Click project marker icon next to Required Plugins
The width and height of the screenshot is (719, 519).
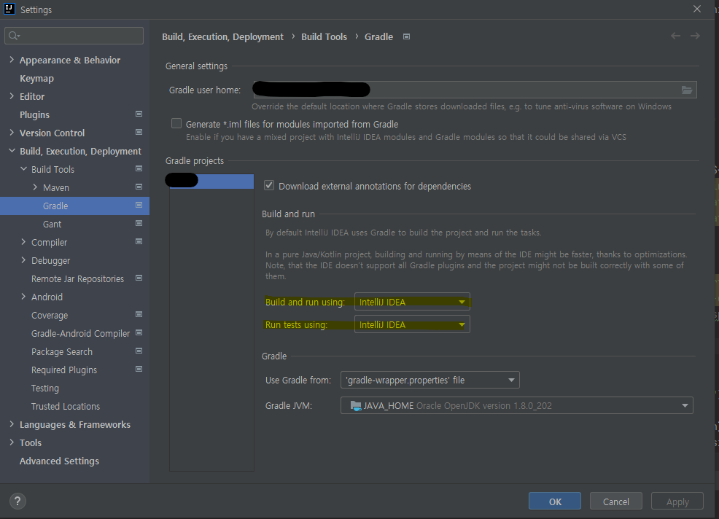(139, 369)
